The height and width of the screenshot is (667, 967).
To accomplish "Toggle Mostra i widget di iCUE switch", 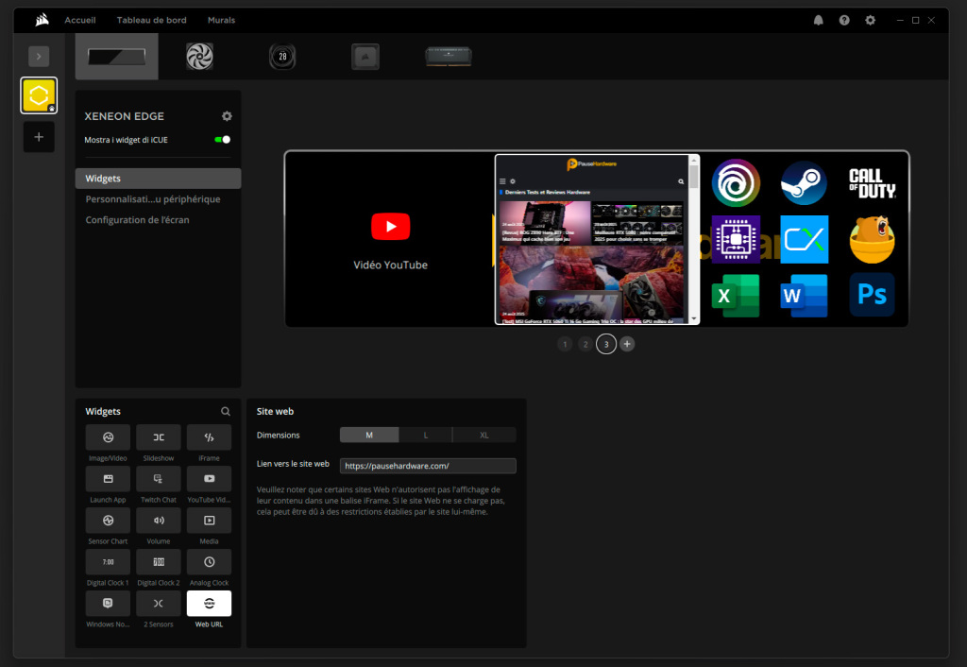I will tap(223, 140).
